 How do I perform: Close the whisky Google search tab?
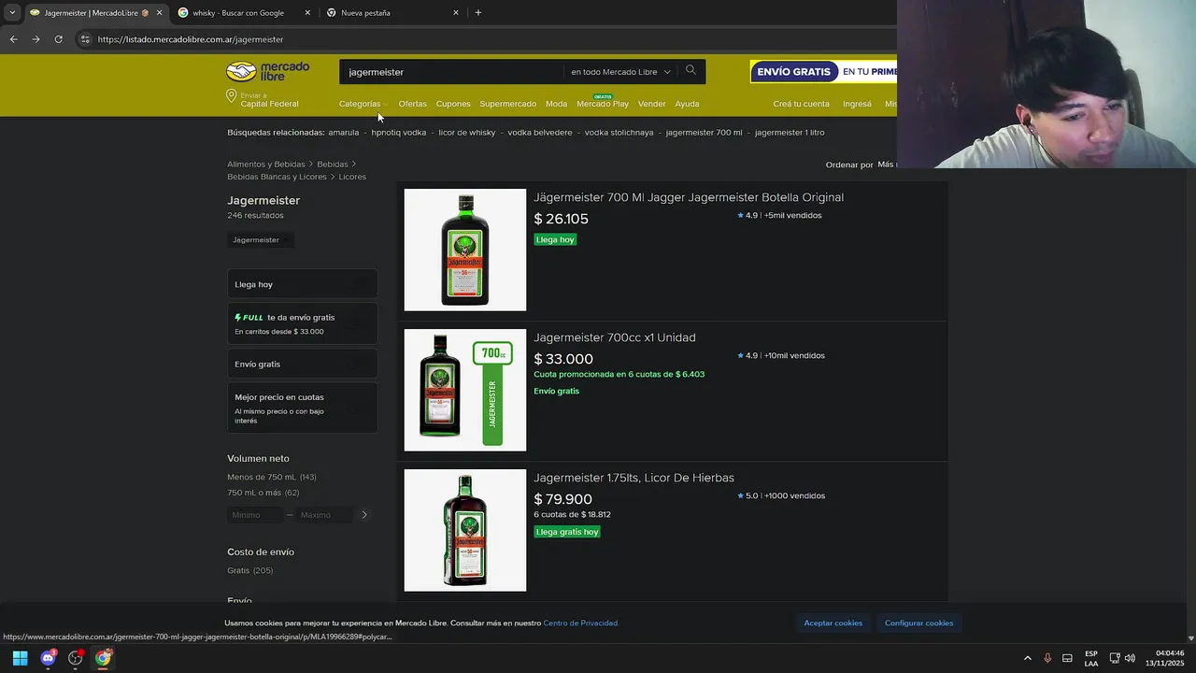(307, 13)
